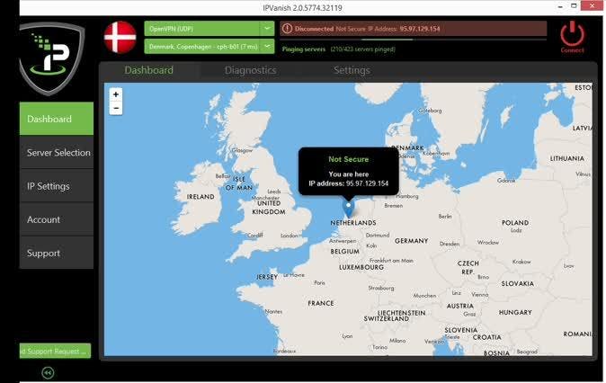Click the IRELAND label on the map
The image size is (606, 383).
point(201,197)
